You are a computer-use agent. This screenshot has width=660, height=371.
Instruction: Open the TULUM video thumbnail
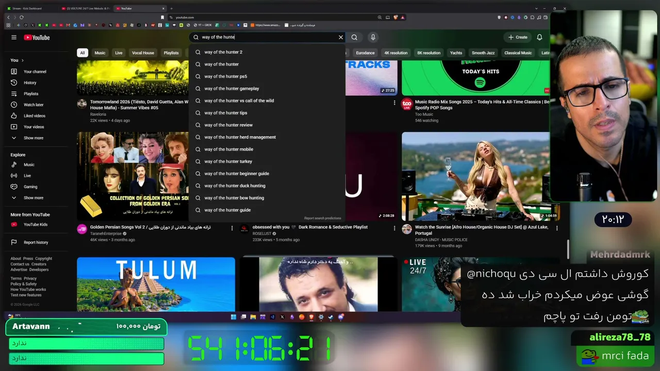[156, 284]
